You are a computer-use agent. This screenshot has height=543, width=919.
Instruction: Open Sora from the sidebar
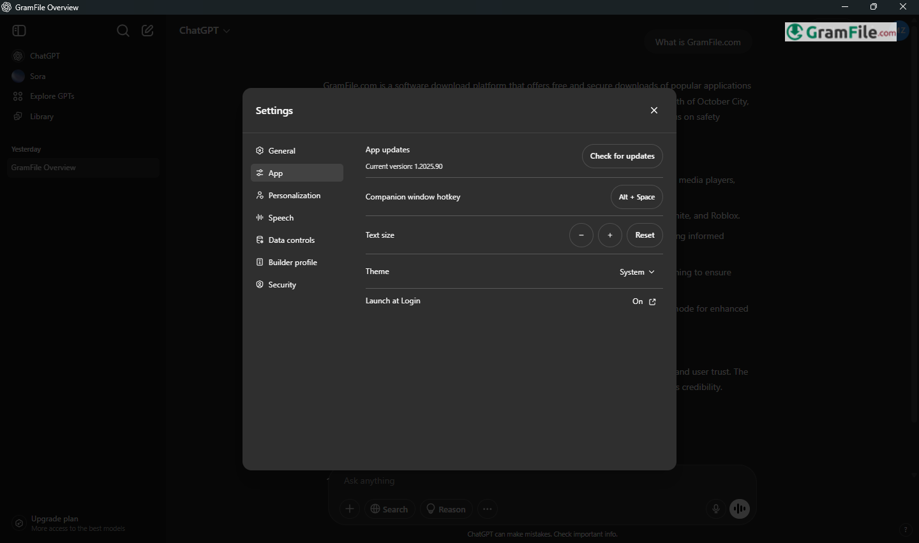click(x=38, y=76)
